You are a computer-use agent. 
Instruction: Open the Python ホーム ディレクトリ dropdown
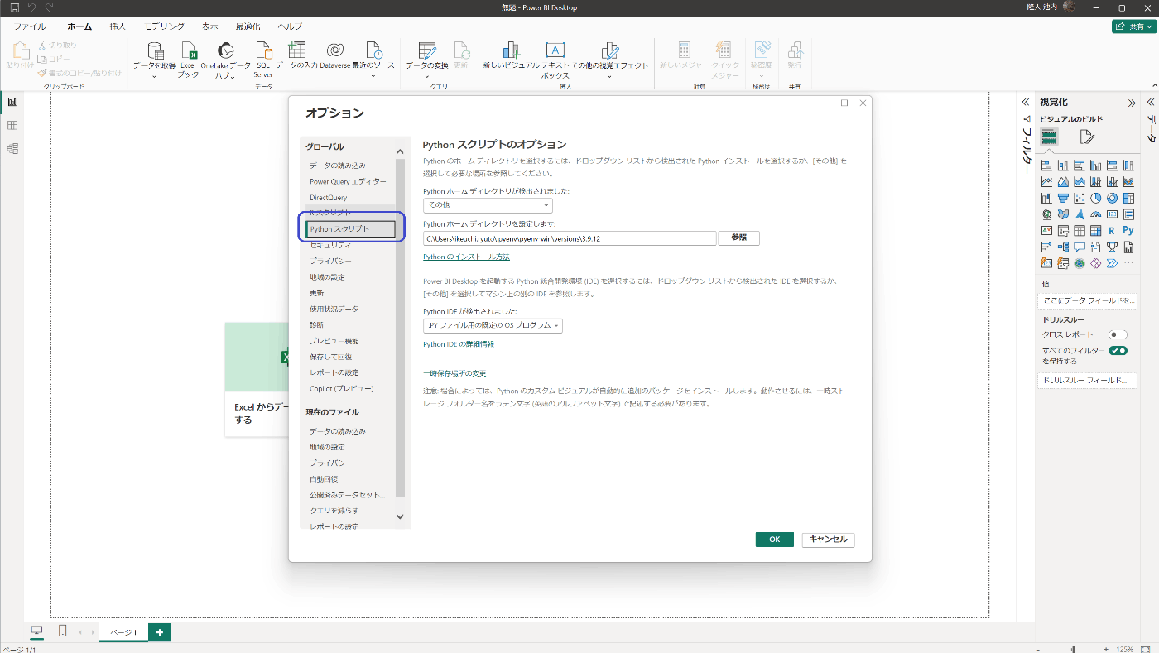pos(488,205)
